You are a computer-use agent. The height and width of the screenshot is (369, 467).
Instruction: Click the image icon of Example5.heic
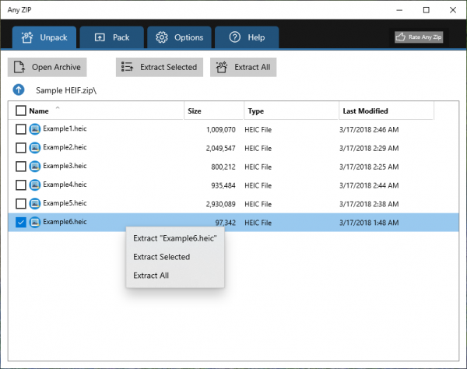[35, 203]
